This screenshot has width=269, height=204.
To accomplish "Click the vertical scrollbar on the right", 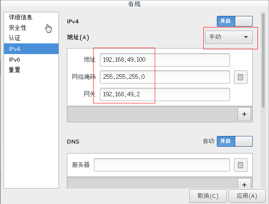I will coord(263,60).
